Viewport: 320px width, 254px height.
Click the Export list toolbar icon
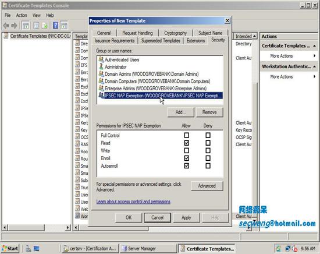44,26
